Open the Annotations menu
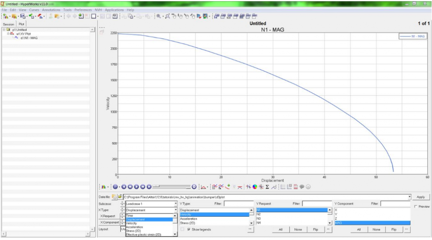432x240 pixels. coord(51,10)
